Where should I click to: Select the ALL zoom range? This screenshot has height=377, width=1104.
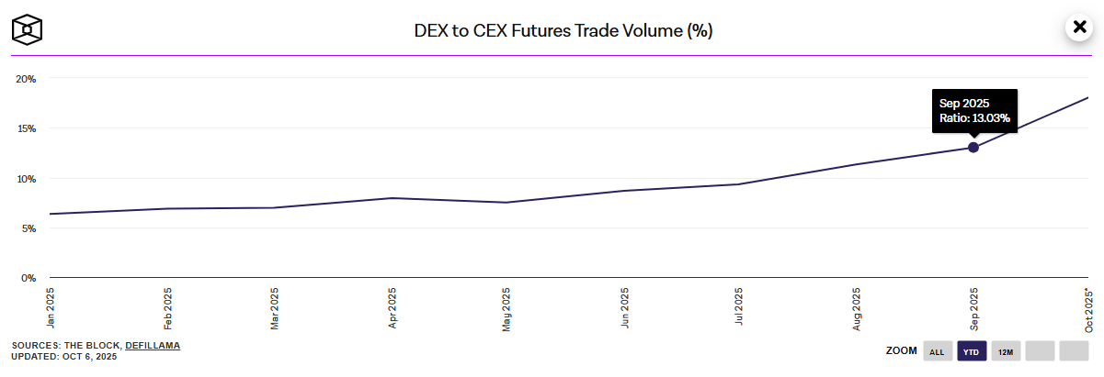(x=937, y=350)
